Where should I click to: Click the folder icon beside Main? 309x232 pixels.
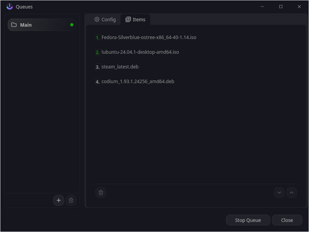tap(14, 25)
